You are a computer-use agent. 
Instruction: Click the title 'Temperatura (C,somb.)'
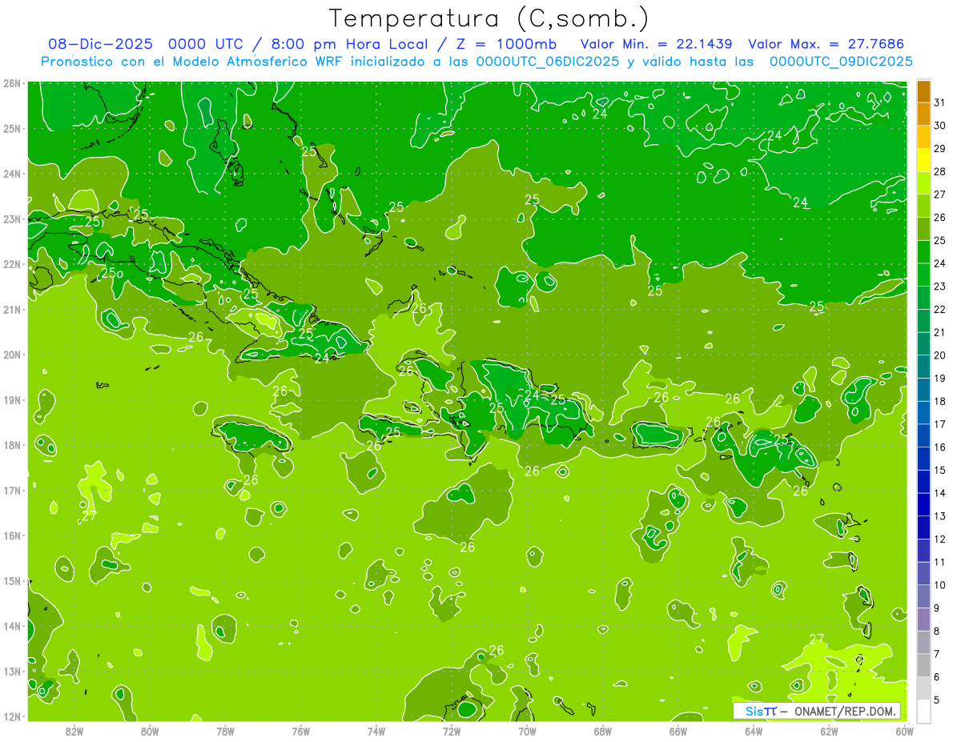coord(489,18)
